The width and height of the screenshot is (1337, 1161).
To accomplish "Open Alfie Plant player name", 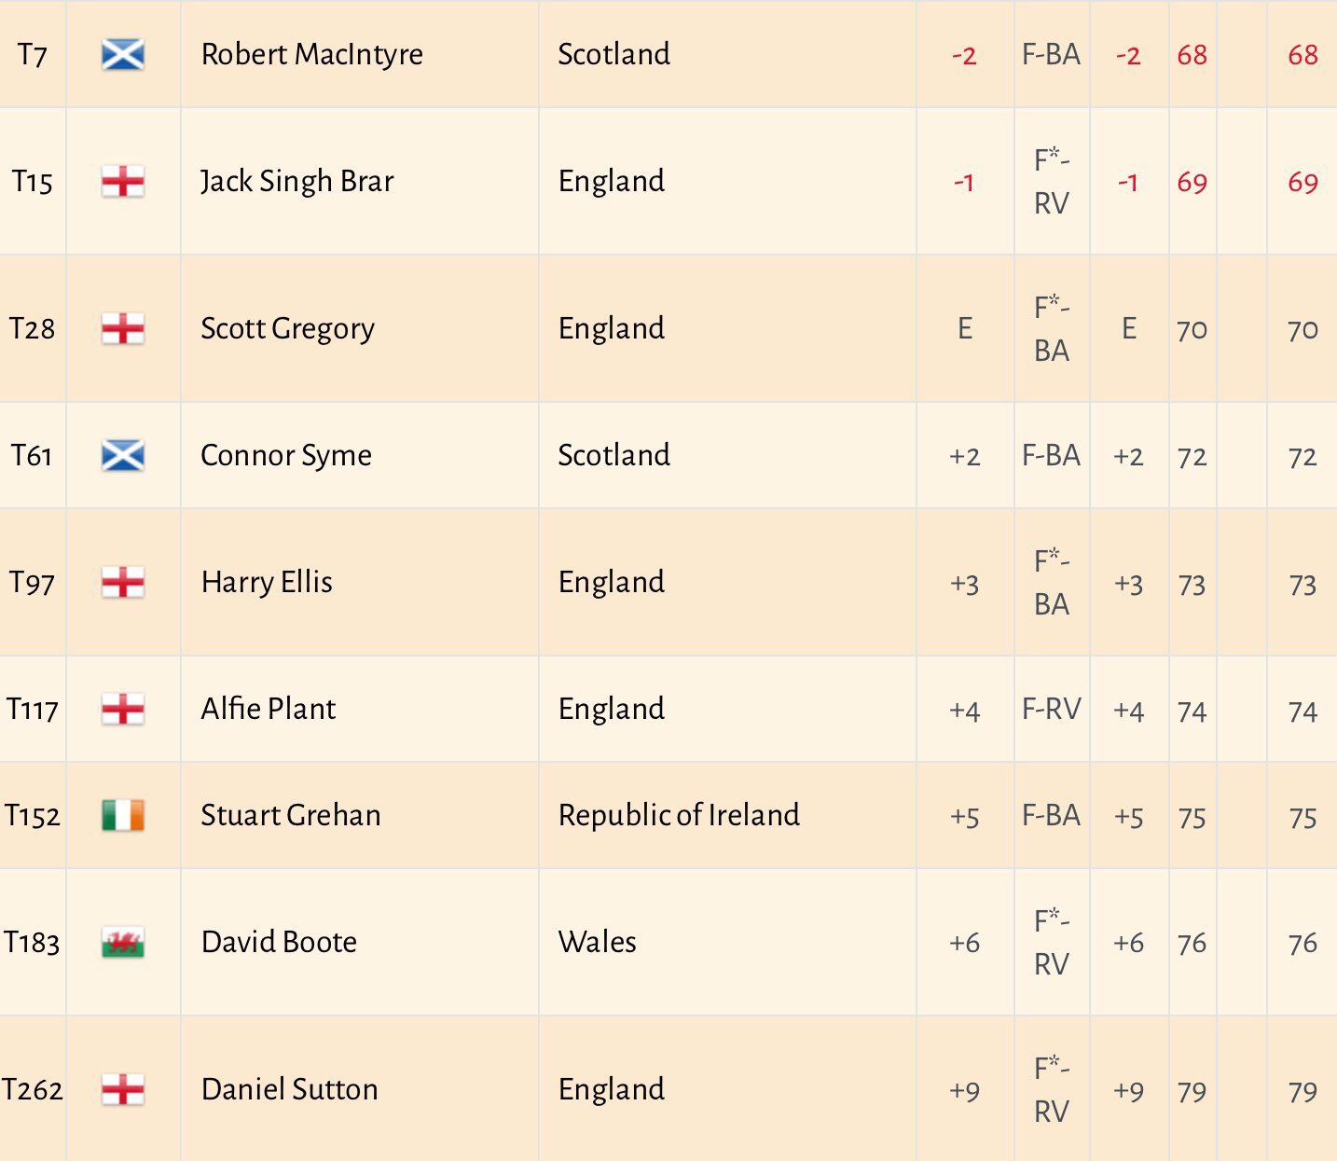I will tap(268, 710).
